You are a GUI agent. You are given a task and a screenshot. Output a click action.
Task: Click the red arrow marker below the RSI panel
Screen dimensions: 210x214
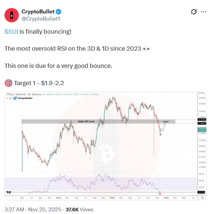160,194
